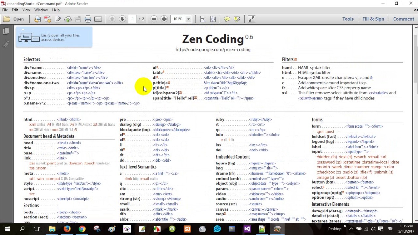418x235 pixels.
Task: Click the 'haml' filter entry text
Action: (287, 68)
